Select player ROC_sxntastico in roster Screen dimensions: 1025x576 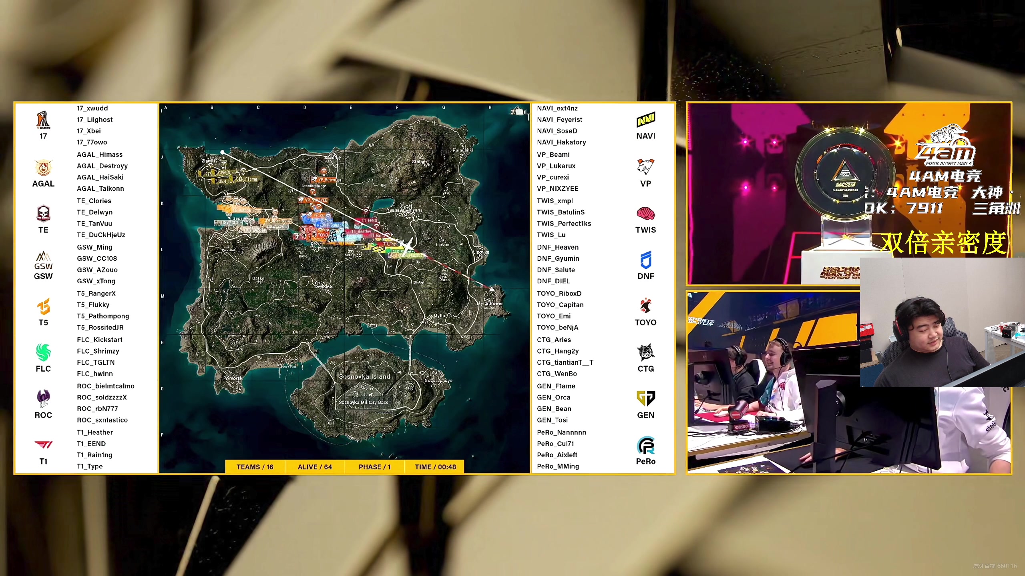pos(102,420)
